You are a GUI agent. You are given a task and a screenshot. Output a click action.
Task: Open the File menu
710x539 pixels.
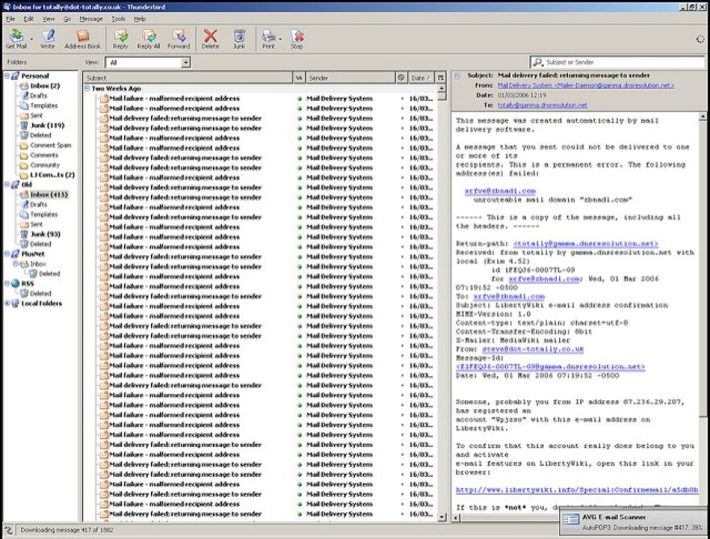tap(10, 19)
